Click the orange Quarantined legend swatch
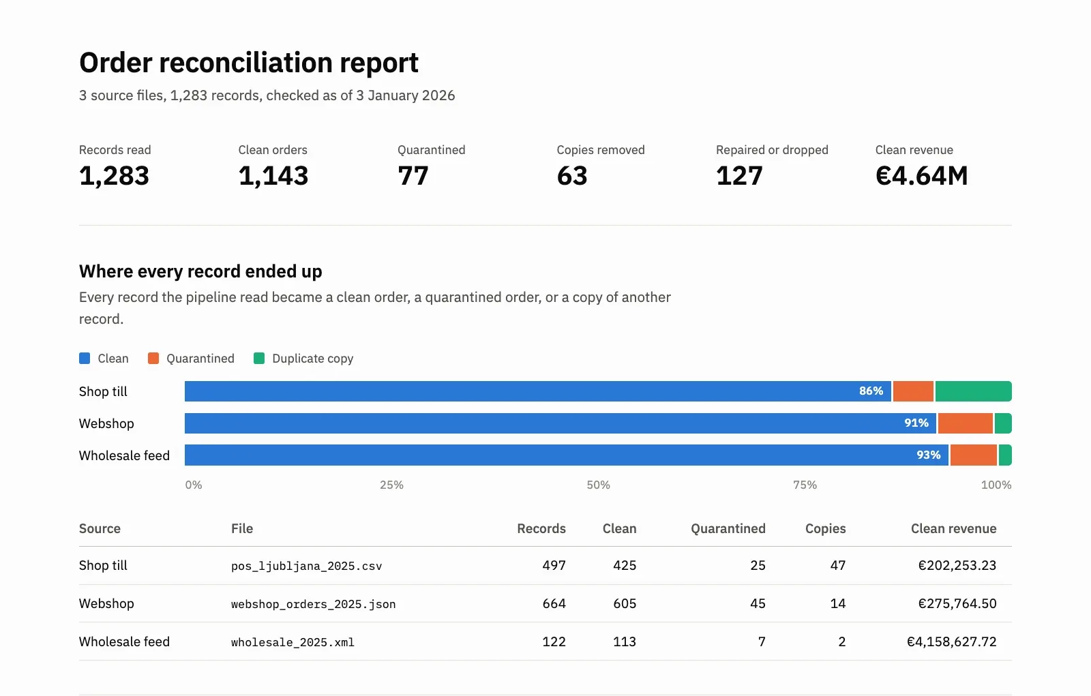This screenshot has height=696, width=1091. point(153,359)
